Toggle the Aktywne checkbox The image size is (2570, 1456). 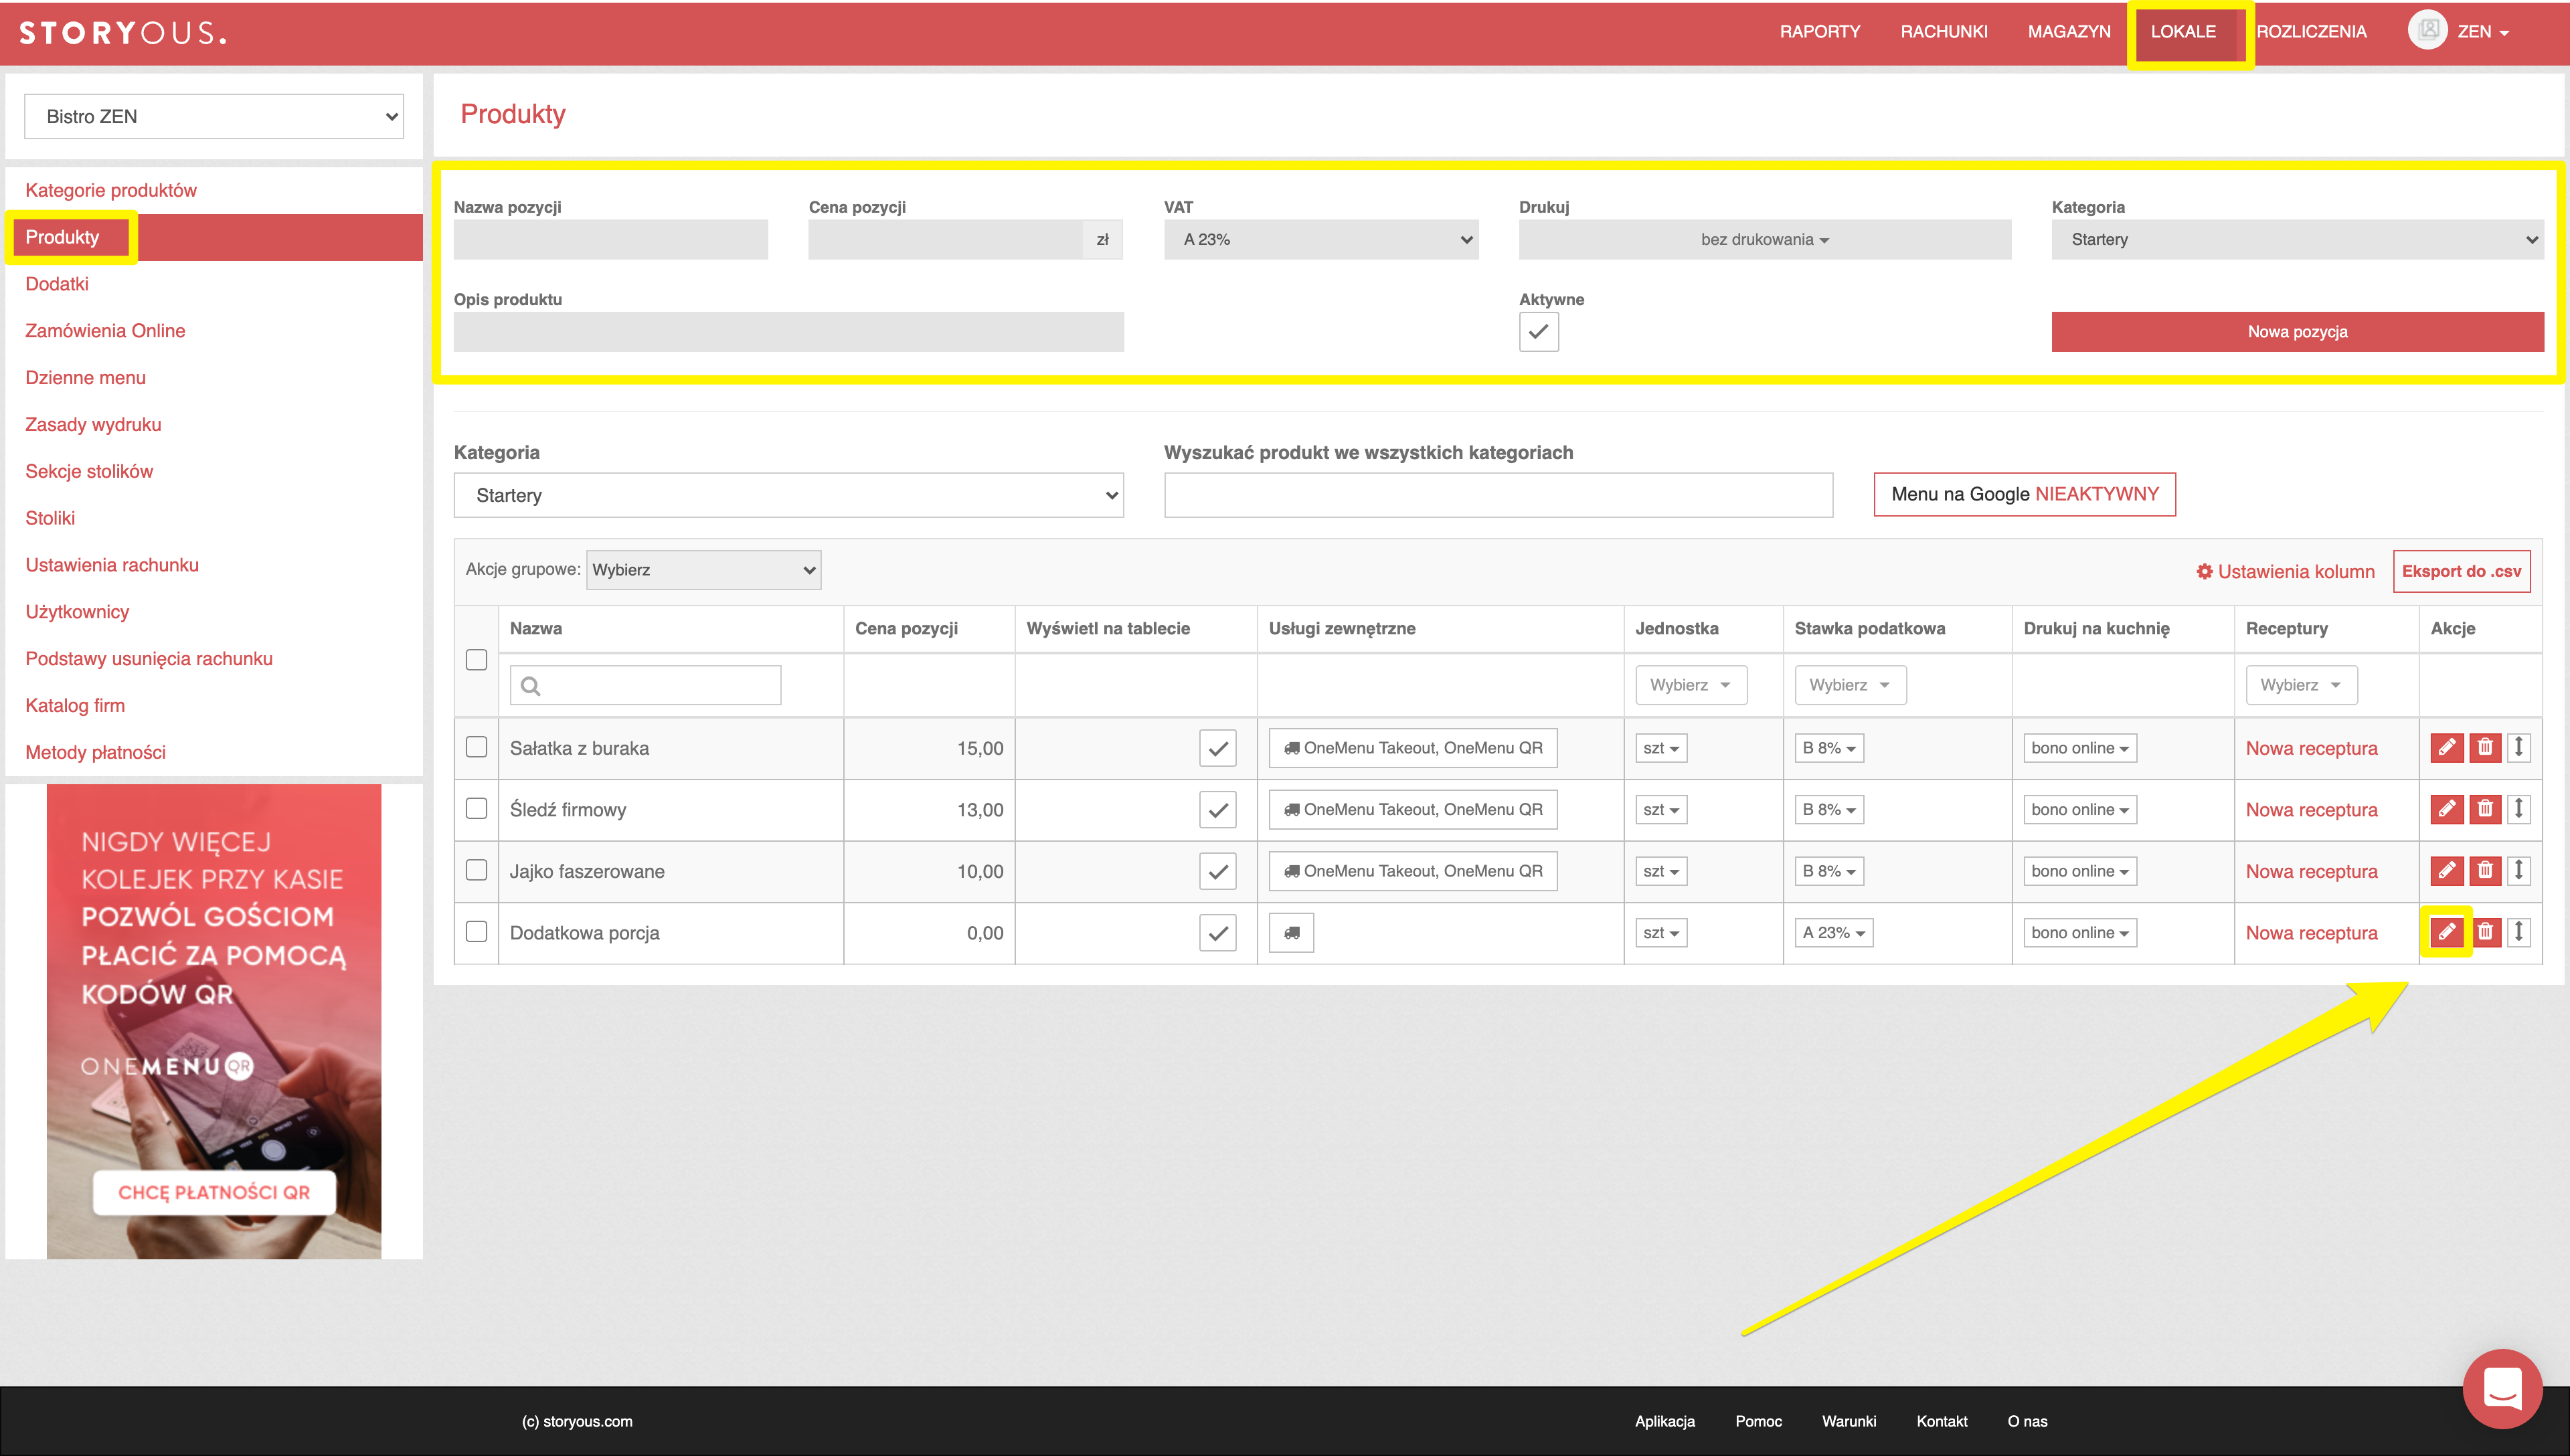[x=1538, y=332]
